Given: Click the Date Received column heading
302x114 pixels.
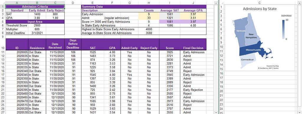Looking at the screenshot, I should click(x=55, y=44).
